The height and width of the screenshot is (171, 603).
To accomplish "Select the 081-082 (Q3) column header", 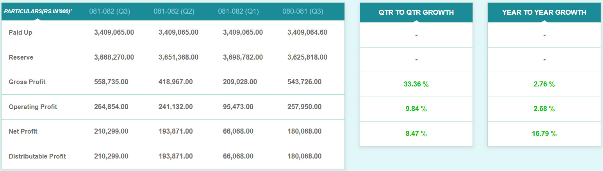I will [109, 12].
